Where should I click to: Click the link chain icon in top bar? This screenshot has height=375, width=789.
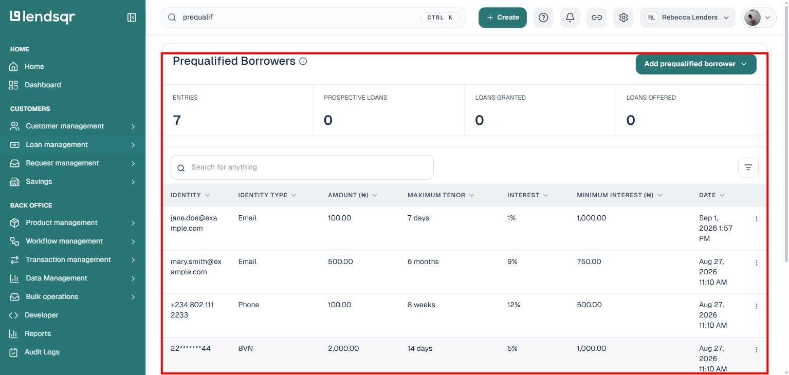pos(597,17)
